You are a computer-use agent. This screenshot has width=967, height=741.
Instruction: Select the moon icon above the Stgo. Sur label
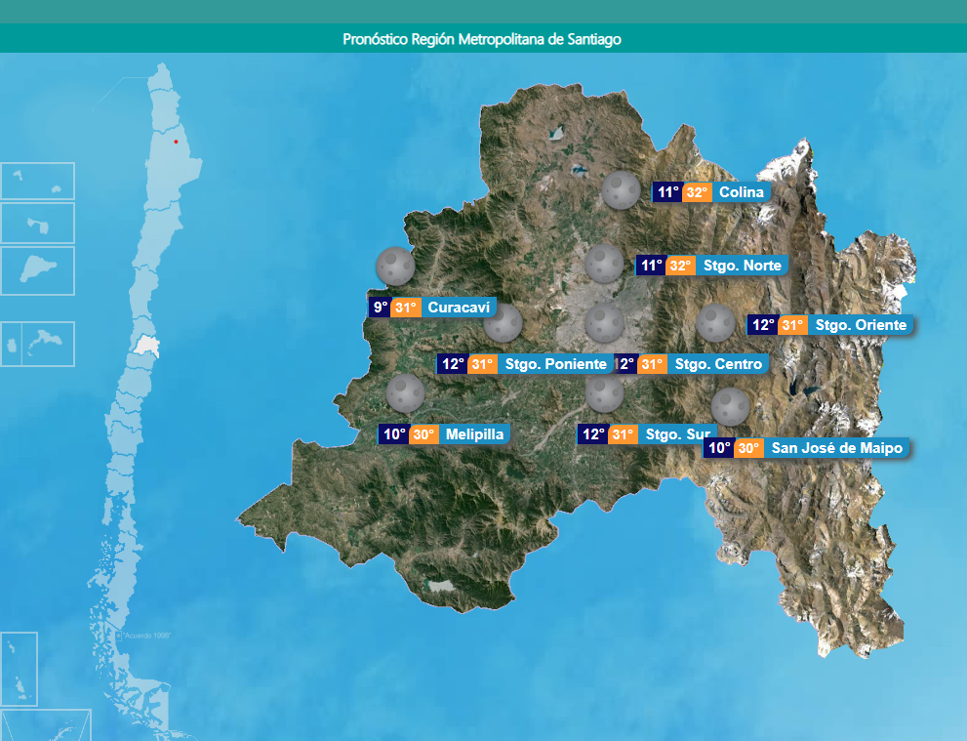(x=604, y=393)
